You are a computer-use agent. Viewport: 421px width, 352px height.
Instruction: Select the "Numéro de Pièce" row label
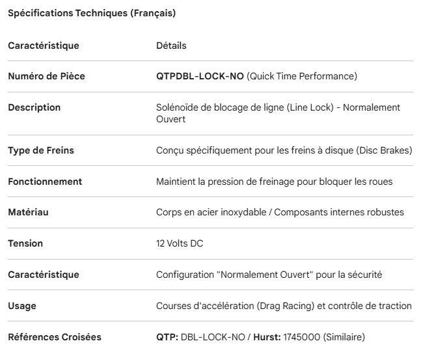pyautogui.click(x=46, y=77)
